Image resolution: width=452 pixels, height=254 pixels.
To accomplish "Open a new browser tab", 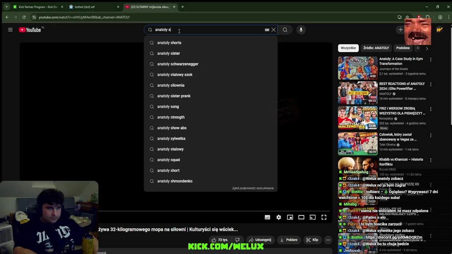I will (183, 7).
